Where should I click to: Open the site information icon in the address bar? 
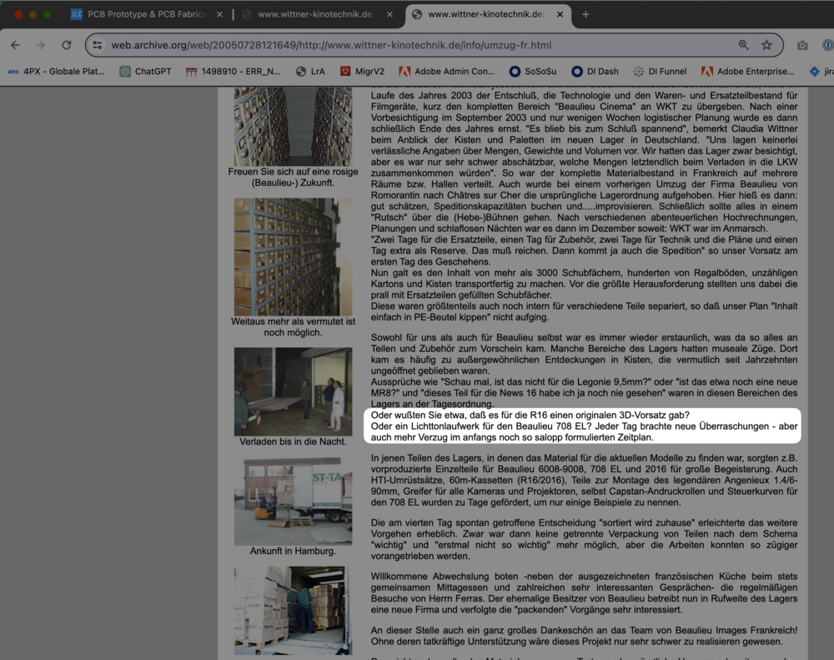pos(98,45)
